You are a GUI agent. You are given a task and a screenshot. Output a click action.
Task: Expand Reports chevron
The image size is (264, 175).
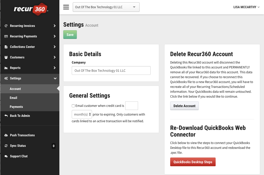(x=54, y=68)
